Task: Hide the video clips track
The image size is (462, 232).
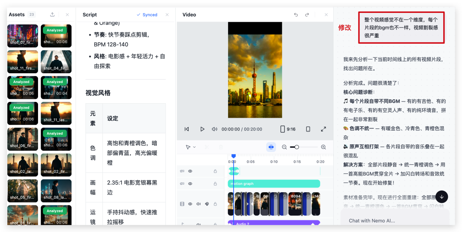Action: click(190, 204)
